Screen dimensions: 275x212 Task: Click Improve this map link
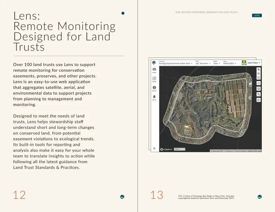pyautogui.click(x=255, y=151)
